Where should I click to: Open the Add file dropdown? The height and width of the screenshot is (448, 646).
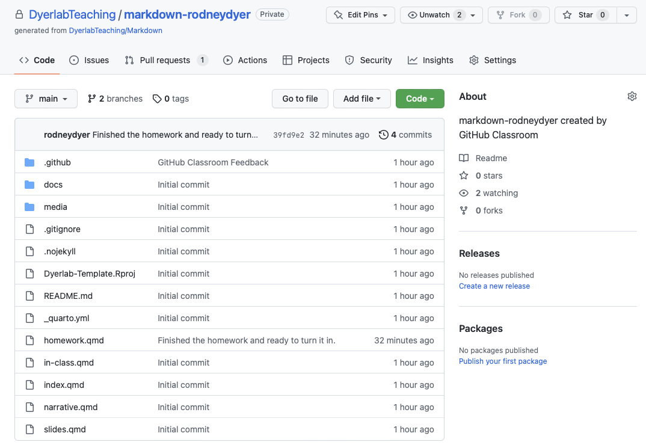[x=361, y=99]
